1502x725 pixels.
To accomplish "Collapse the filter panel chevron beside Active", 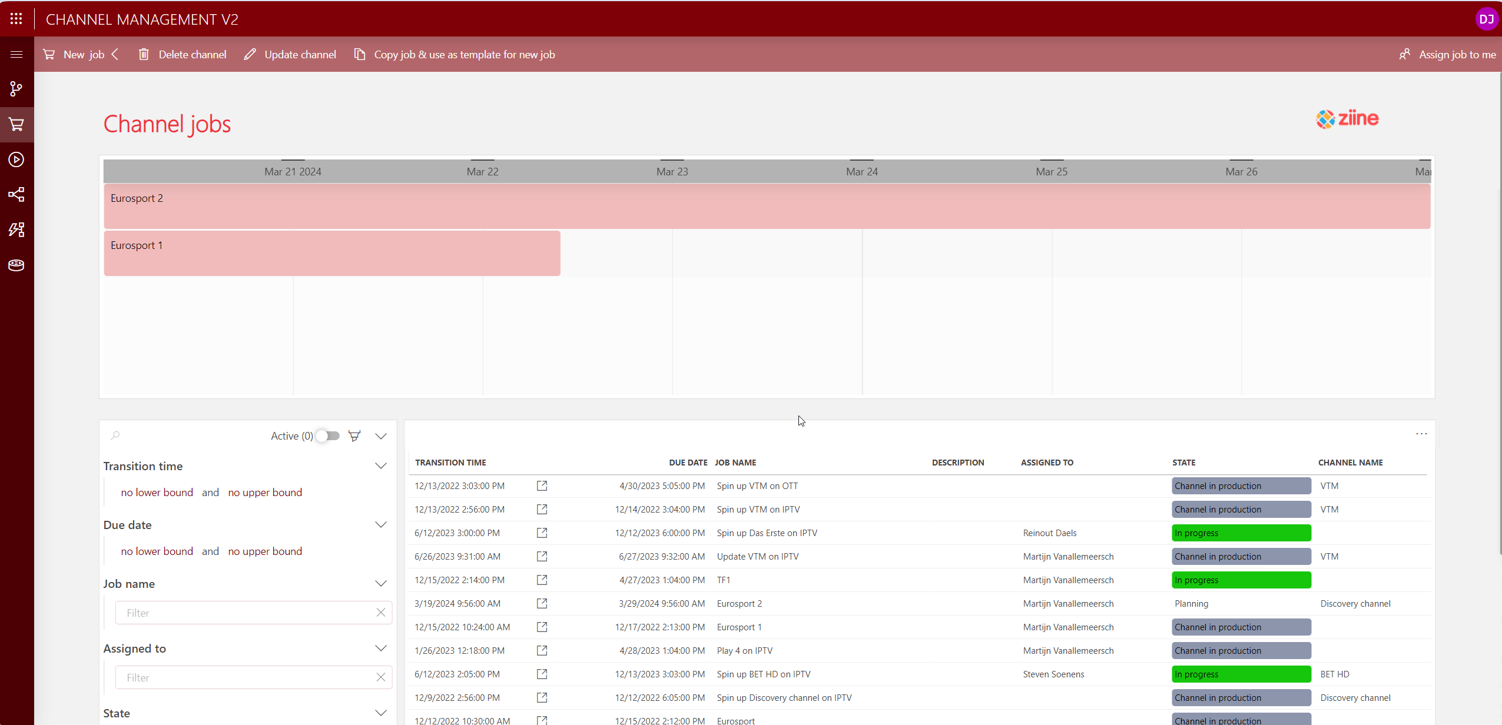I will [381, 436].
